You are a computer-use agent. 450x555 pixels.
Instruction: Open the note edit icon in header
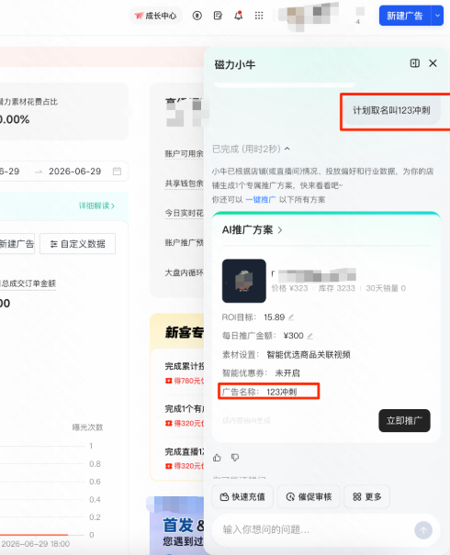pos(218,16)
